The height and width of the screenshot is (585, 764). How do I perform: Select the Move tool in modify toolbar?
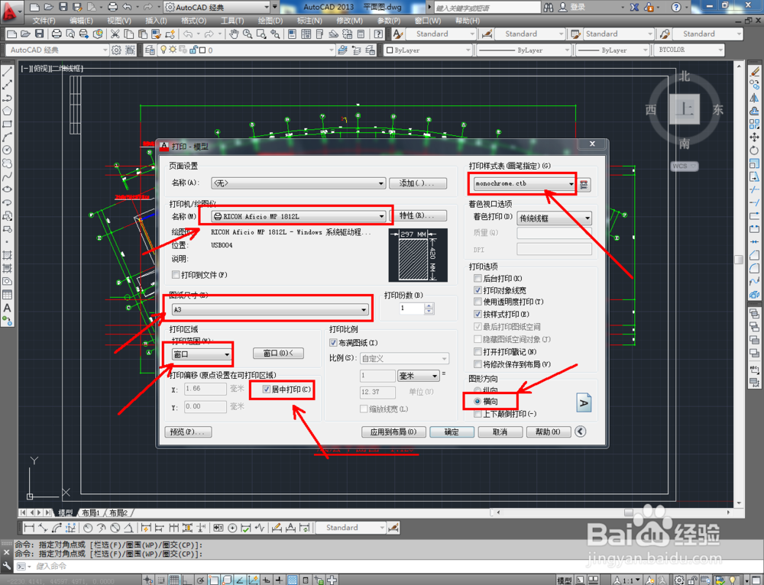(x=755, y=137)
